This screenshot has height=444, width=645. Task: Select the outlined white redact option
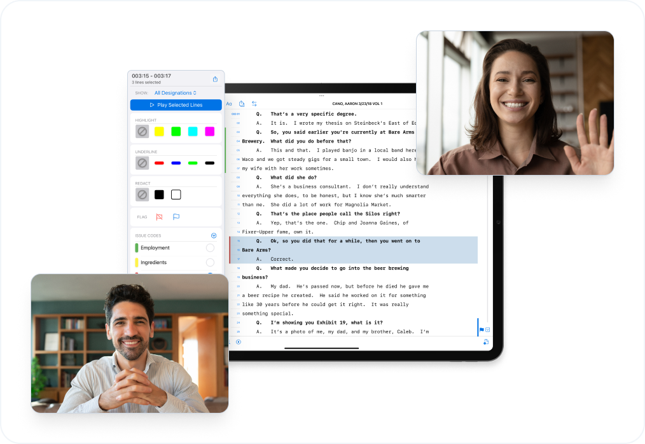point(176,195)
